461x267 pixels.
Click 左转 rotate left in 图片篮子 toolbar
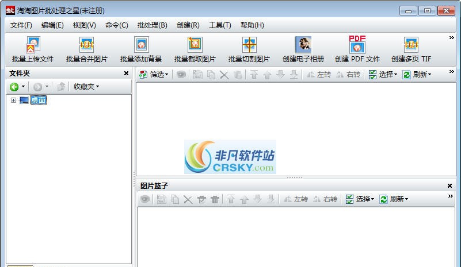296,199
